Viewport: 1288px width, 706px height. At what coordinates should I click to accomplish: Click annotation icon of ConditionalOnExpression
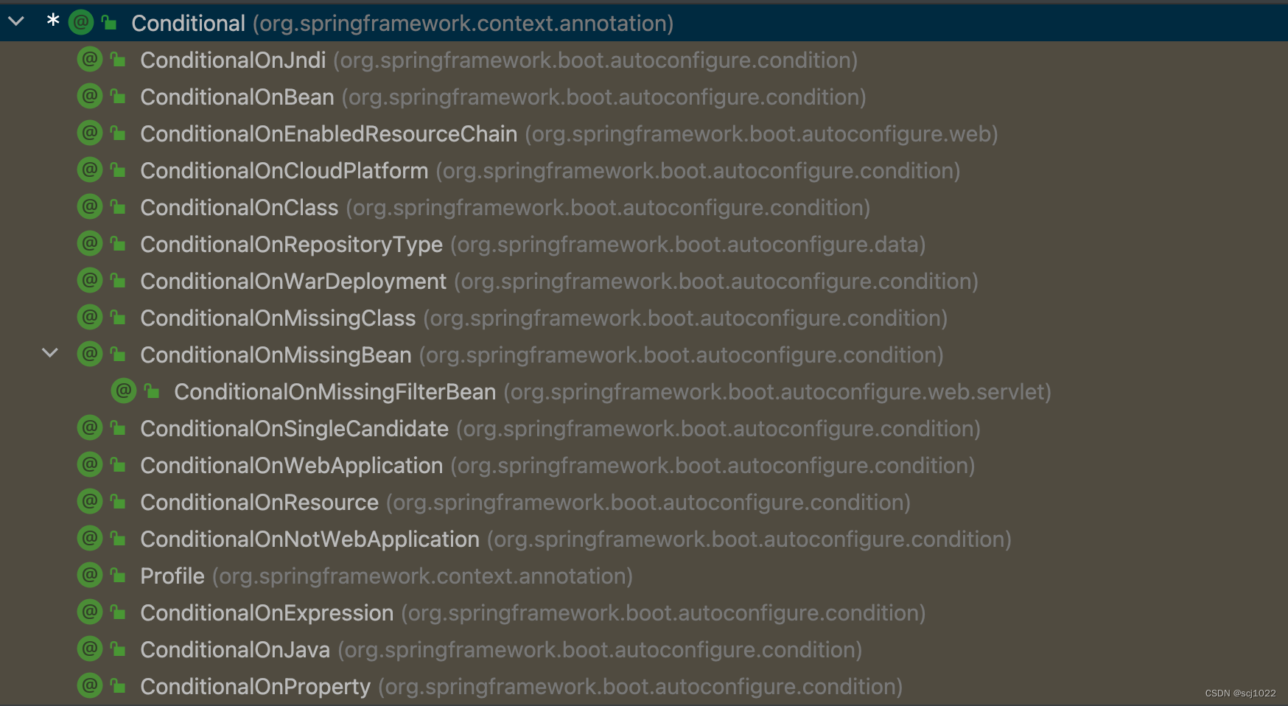[90, 612]
